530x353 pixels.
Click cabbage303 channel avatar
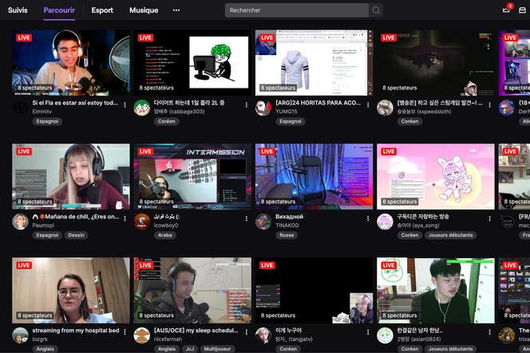(142, 108)
